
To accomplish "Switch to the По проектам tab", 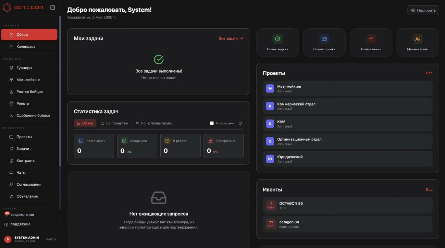I will click(x=115, y=123).
